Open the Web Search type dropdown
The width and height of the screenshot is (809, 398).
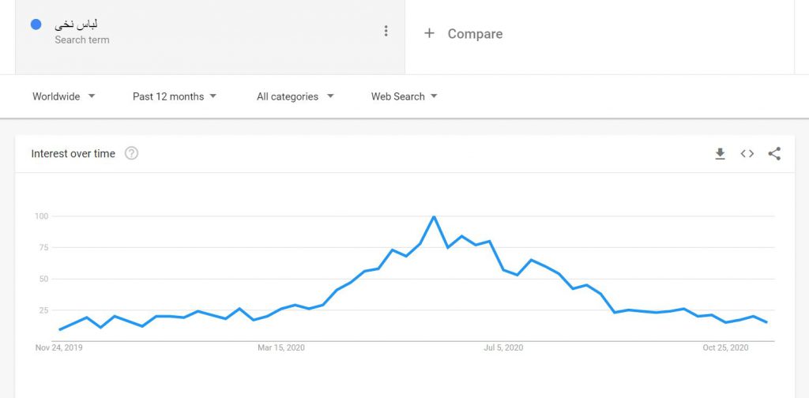pyautogui.click(x=404, y=96)
